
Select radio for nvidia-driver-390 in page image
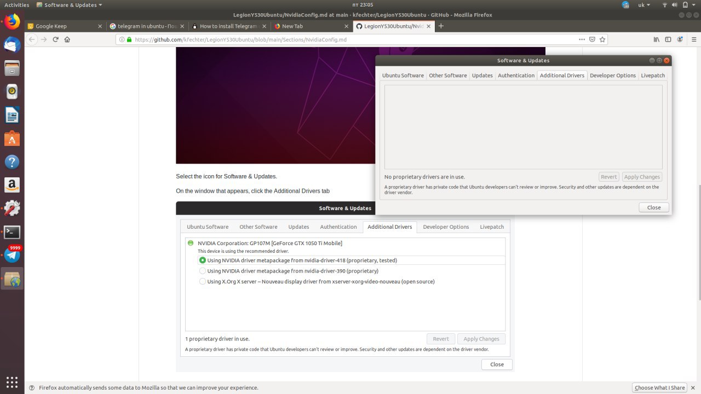click(203, 271)
